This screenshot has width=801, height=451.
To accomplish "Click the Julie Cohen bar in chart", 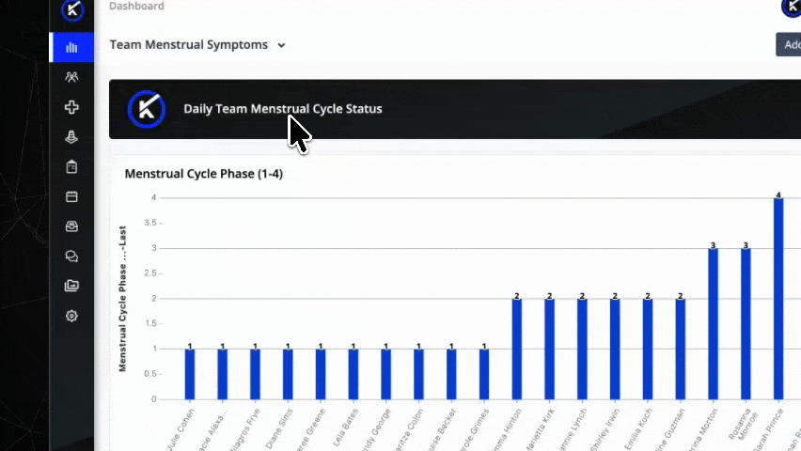I will 190,373.
